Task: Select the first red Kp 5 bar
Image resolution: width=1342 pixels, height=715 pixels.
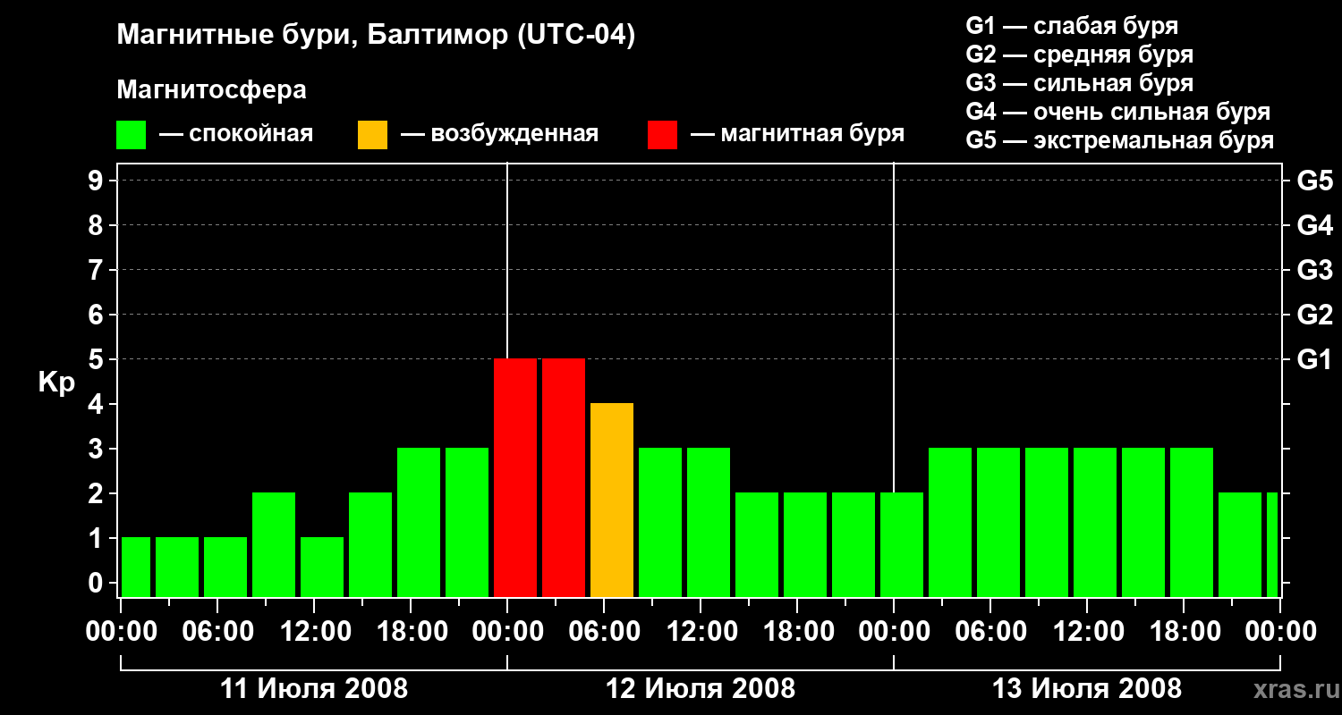Action: tap(515, 477)
